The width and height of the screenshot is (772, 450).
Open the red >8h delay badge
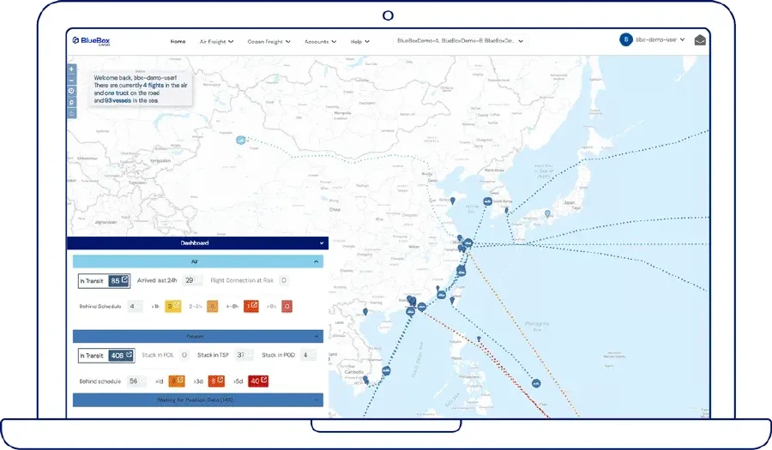click(x=287, y=306)
